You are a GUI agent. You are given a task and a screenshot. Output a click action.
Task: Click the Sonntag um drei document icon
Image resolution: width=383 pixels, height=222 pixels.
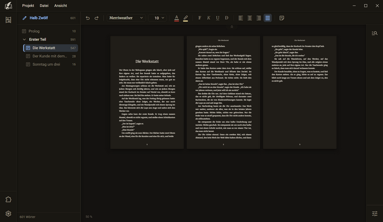pyautogui.click(x=28, y=64)
